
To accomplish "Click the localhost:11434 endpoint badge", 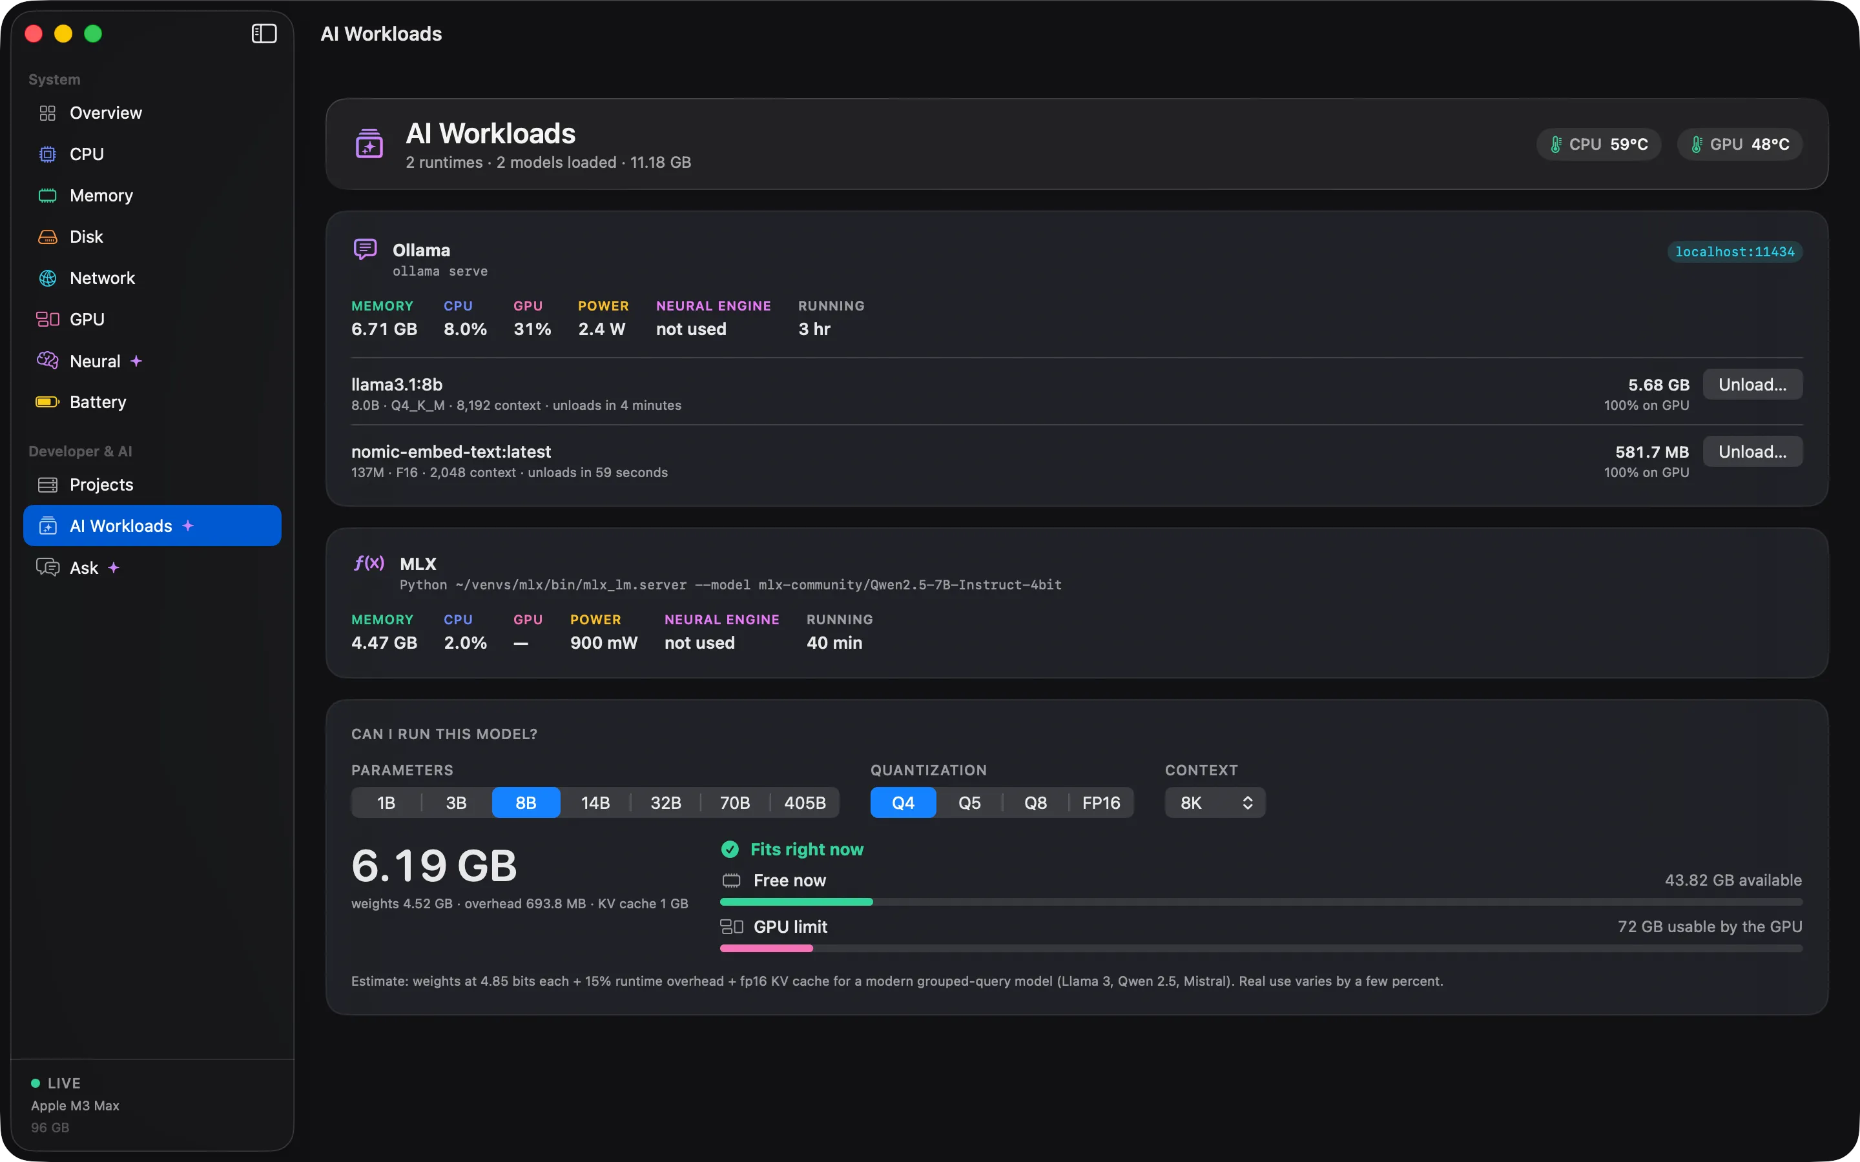I will [1735, 251].
